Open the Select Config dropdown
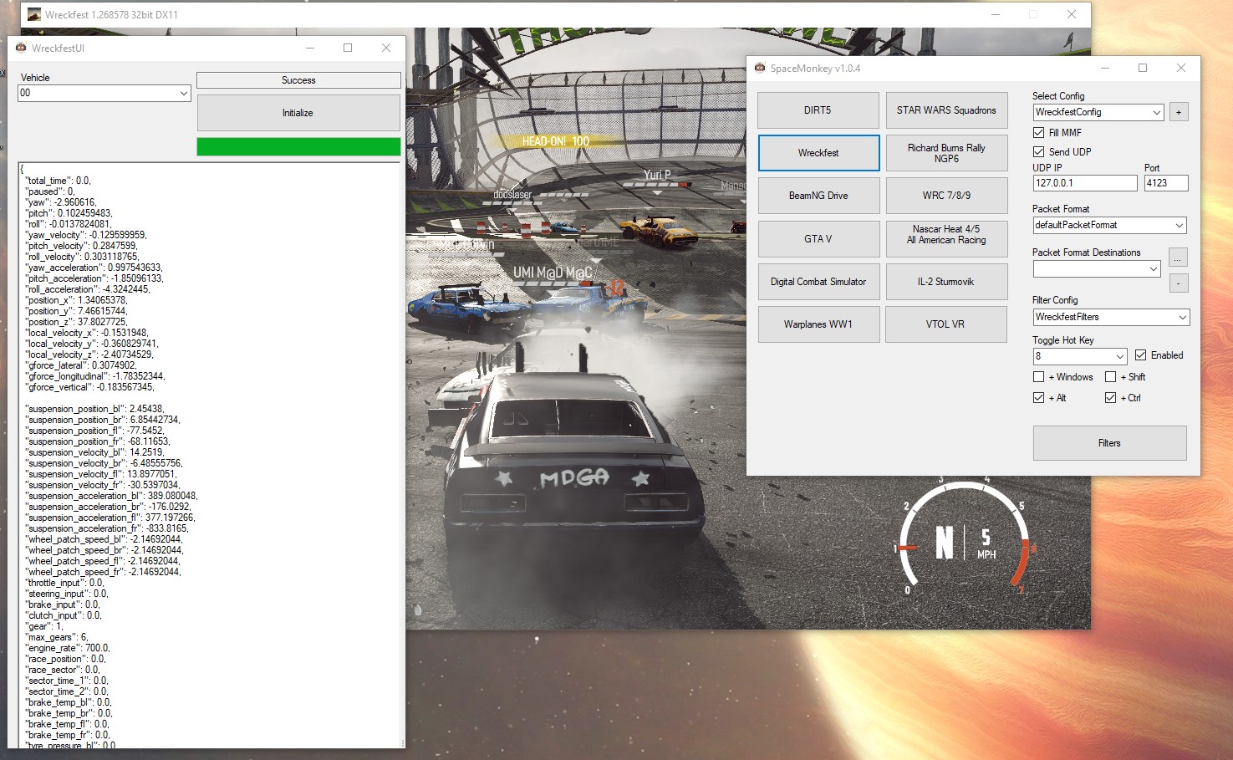 point(1098,112)
